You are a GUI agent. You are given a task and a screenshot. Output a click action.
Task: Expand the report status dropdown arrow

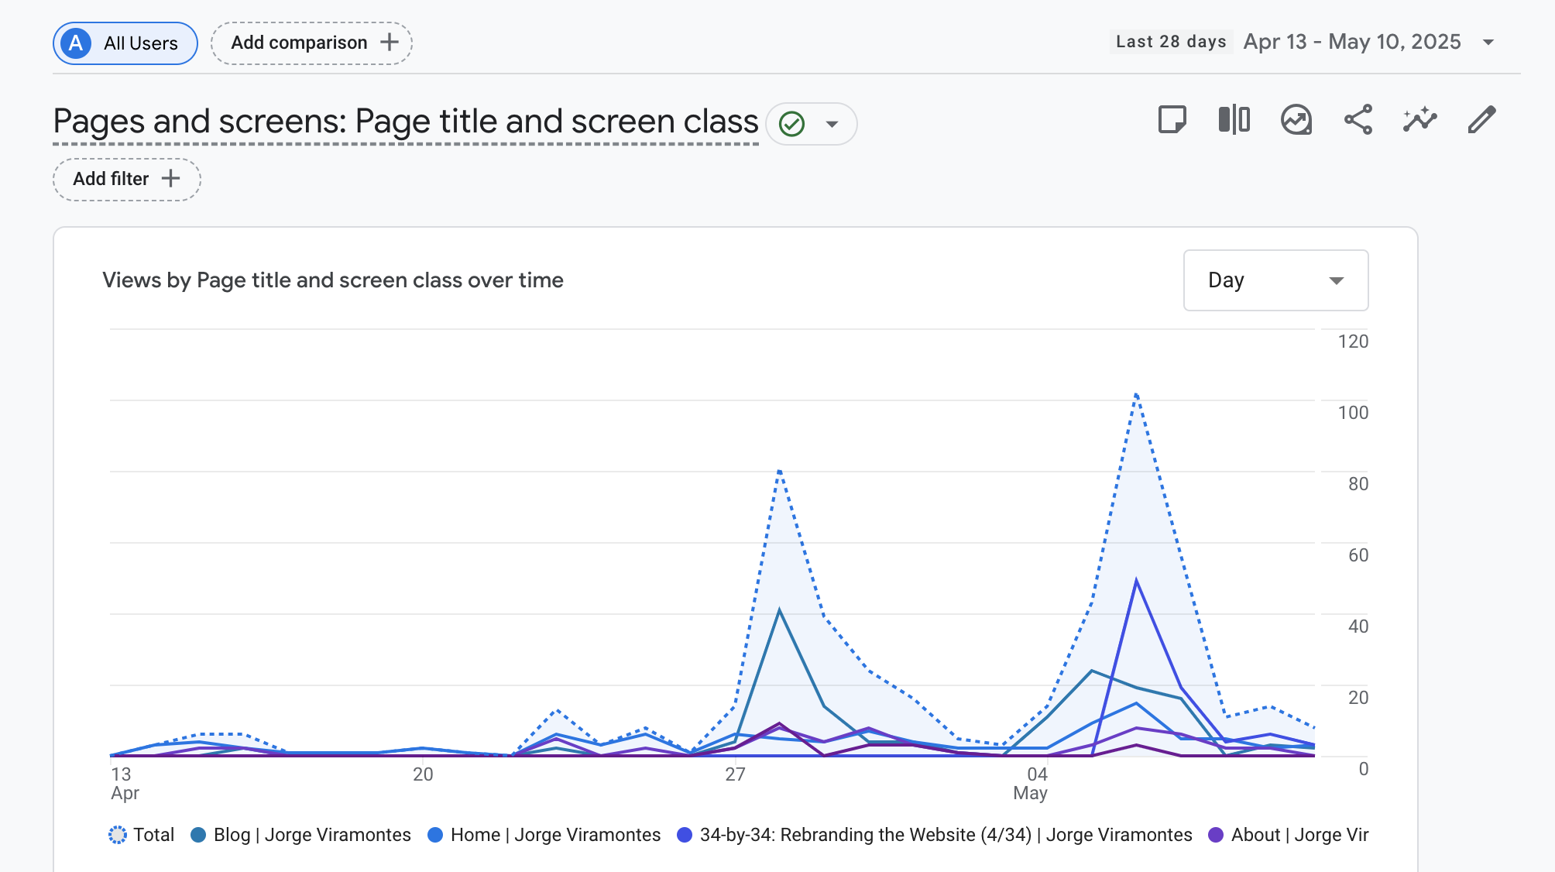pyautogui.click(x=832, y=124)
